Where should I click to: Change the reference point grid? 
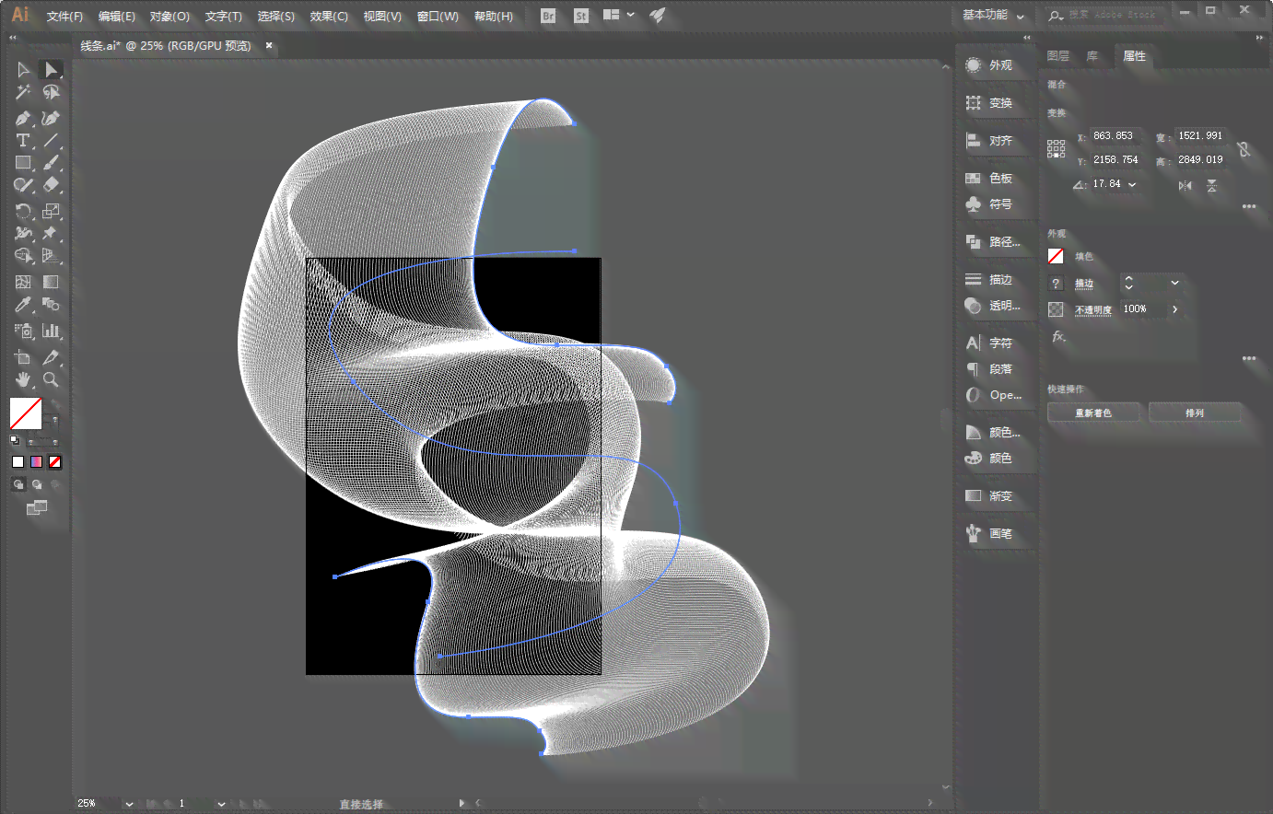[x=1057, y=148]
